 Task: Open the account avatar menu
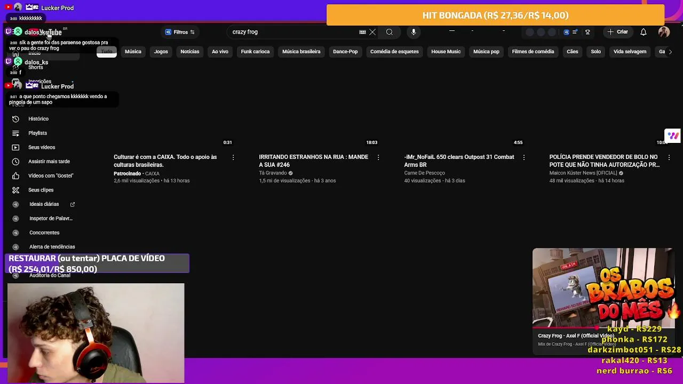[x=664, y=32]
